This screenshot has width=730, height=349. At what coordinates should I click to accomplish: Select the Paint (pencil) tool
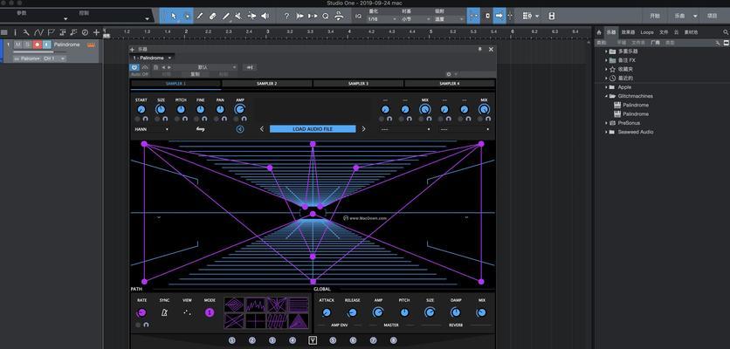coord(200,16)
